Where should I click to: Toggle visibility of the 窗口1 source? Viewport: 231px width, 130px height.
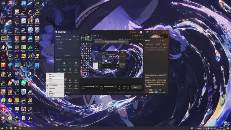(x=75, y=45)
